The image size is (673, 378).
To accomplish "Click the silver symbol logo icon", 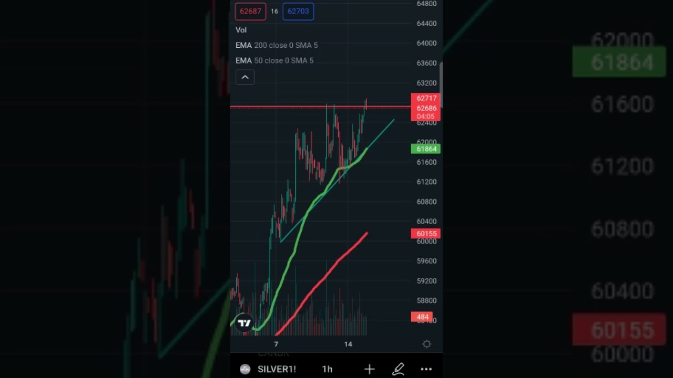I will point(245,369).
